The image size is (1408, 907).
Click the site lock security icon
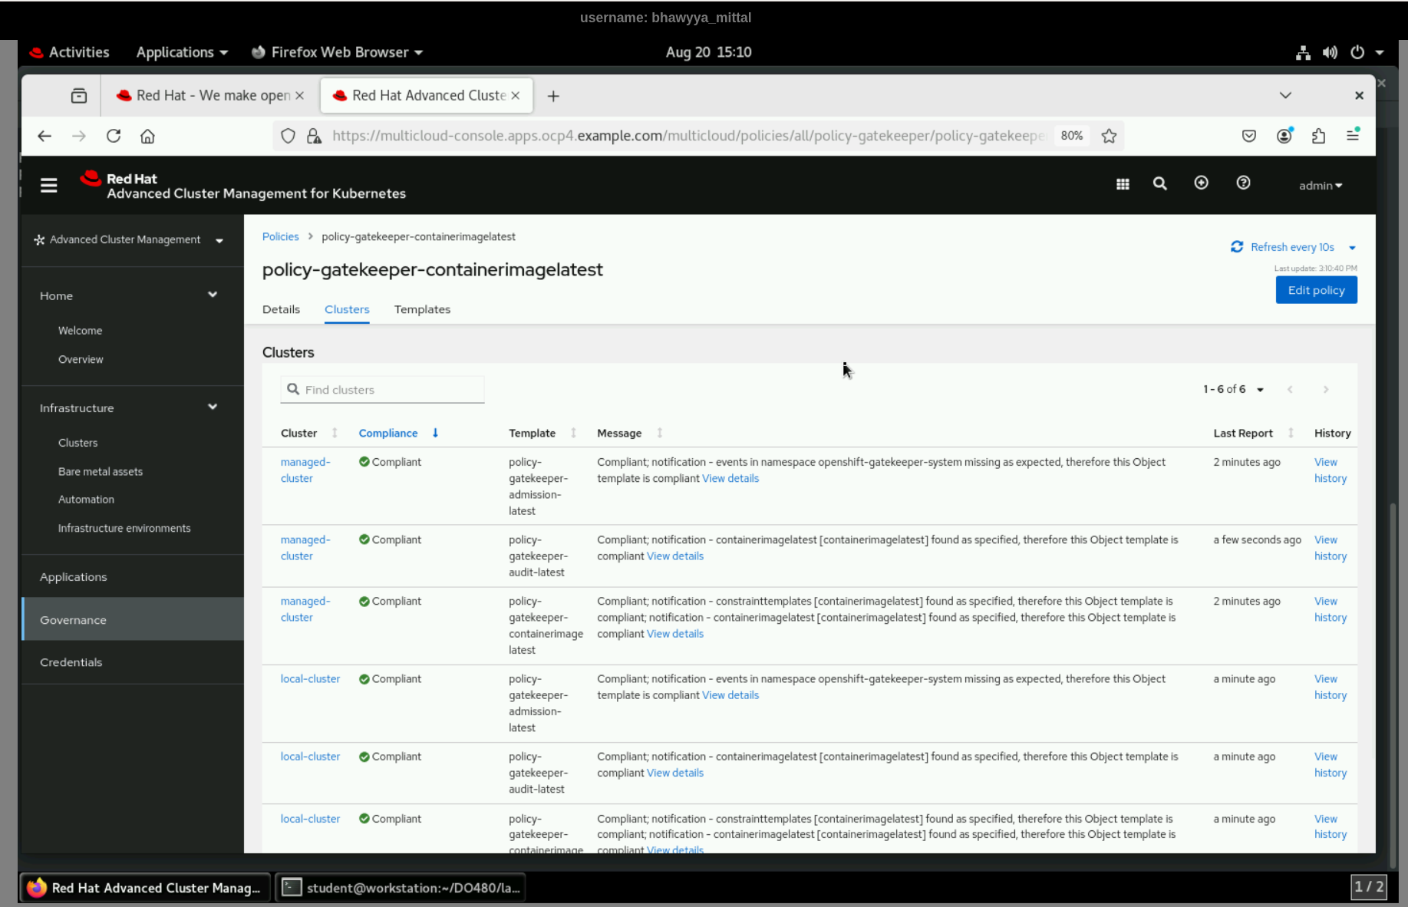click(x=314, y=136)
